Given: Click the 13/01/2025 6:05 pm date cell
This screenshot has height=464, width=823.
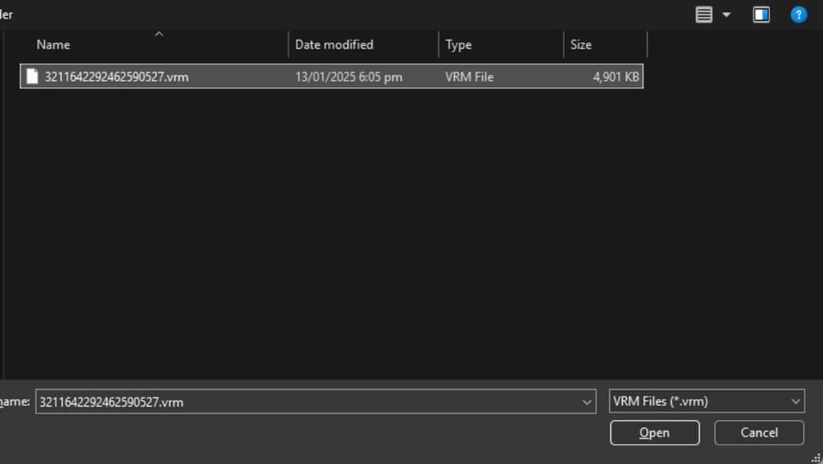Looking at the screenshot, I should [348, 77].
